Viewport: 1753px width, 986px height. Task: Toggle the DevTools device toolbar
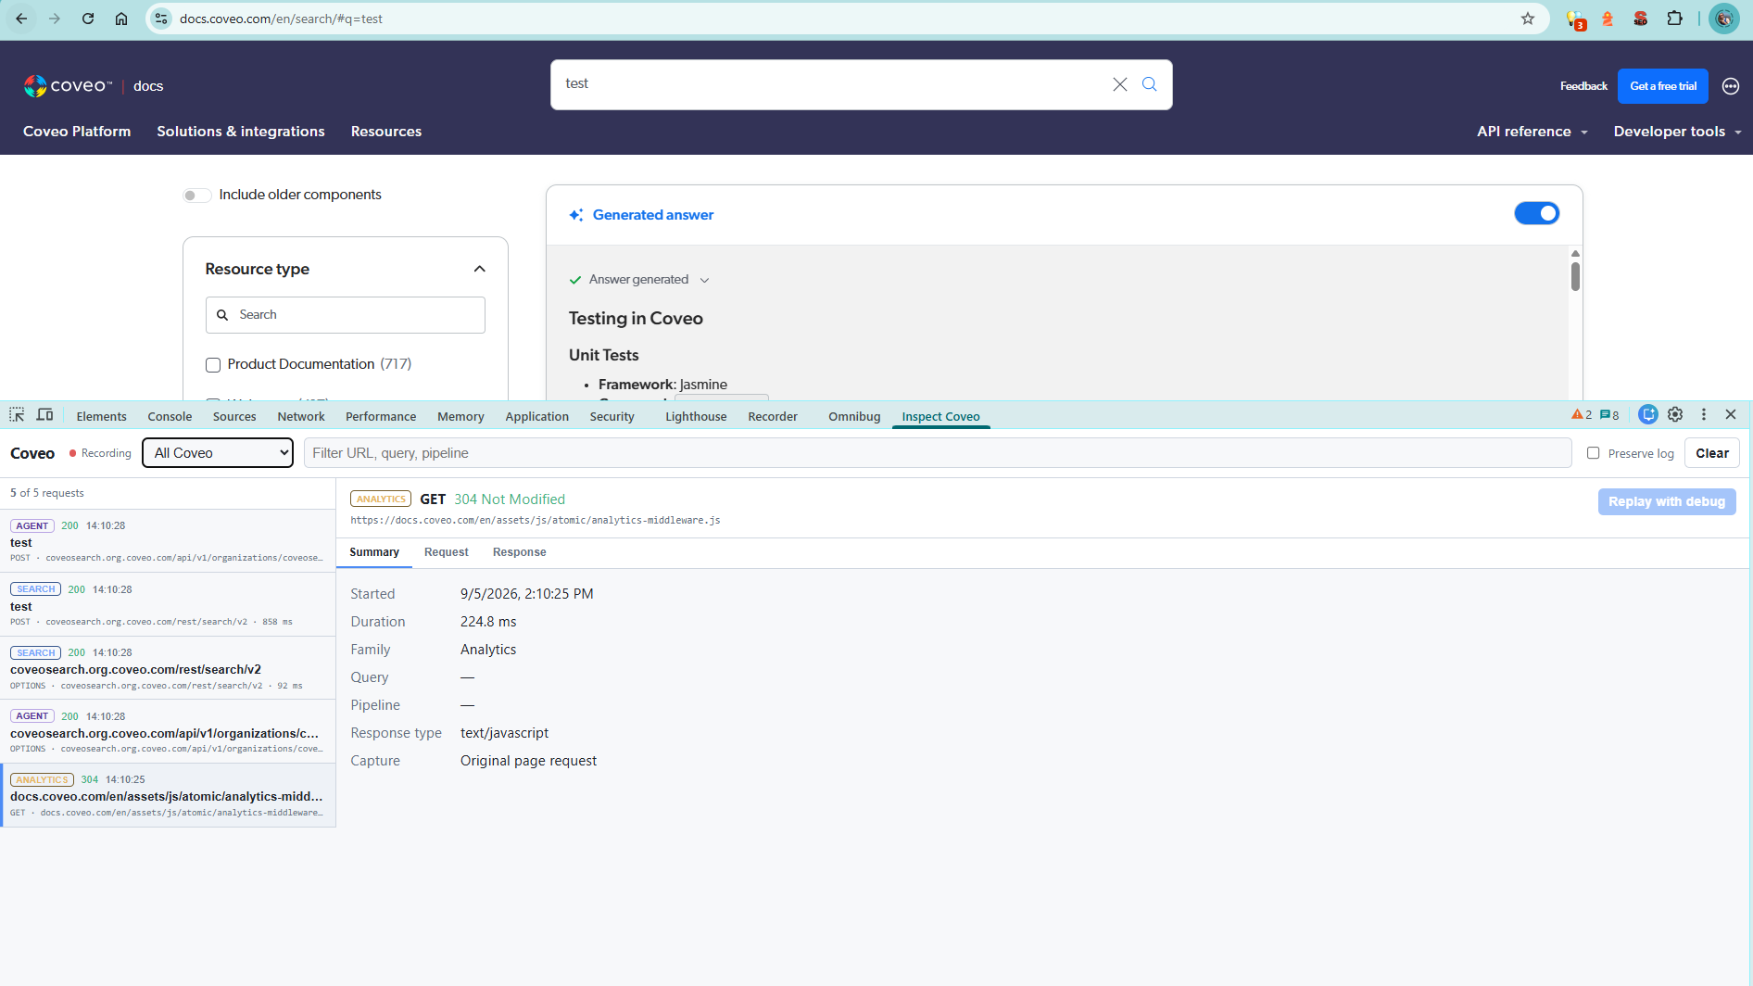[44, 415]
